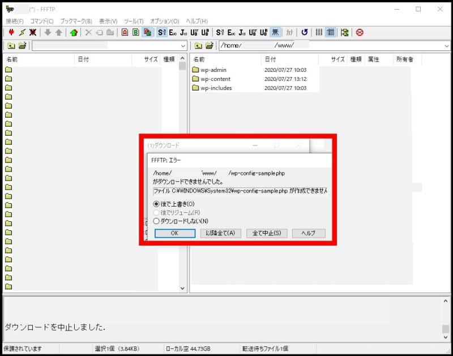Disconnect from the server
This screenshot has width=453, height=356.
click(x=33, y=33)
